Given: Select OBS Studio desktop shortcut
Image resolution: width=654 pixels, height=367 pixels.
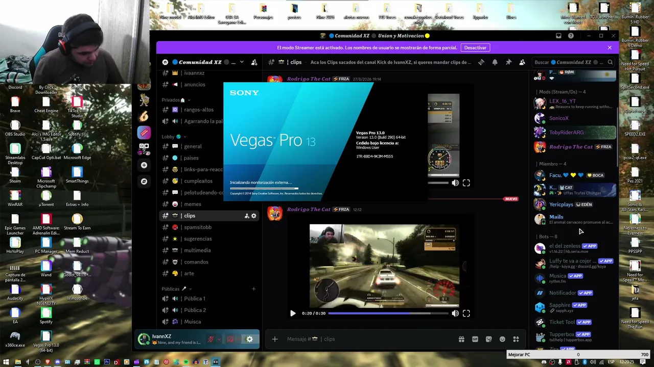Looking at the screenshot, I should pos(15,128).
